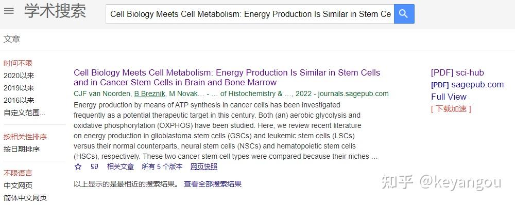The image size is (515, 205).
Task: Click 查看全部搜索结果 link
Action: click(x=213, y=184)
